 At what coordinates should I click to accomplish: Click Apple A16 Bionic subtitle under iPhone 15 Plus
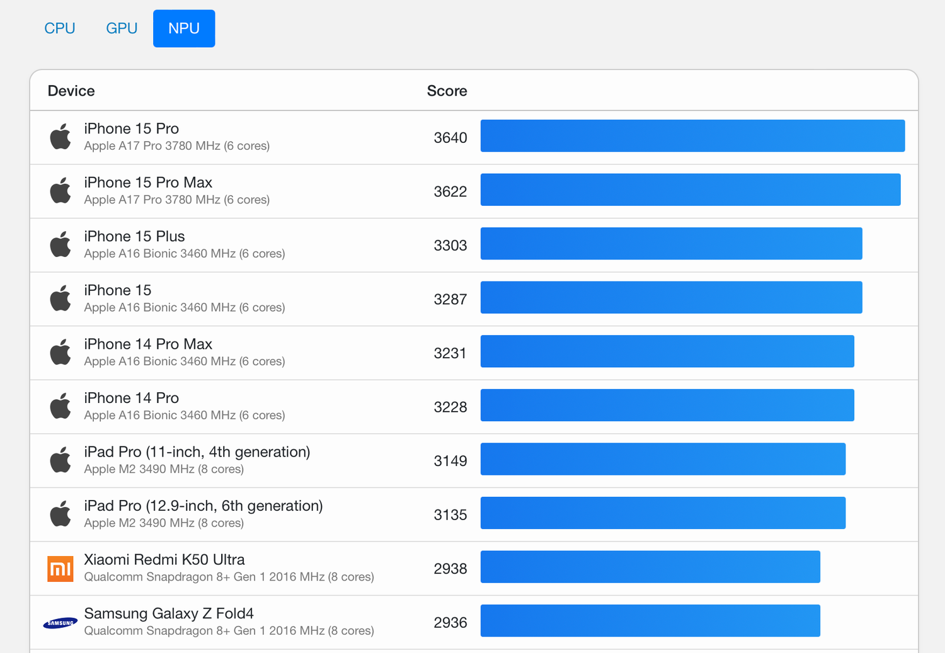[x=185, y=254]
